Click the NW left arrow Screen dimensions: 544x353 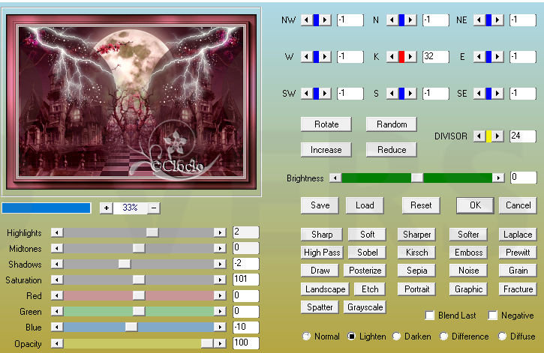[306, 20]
